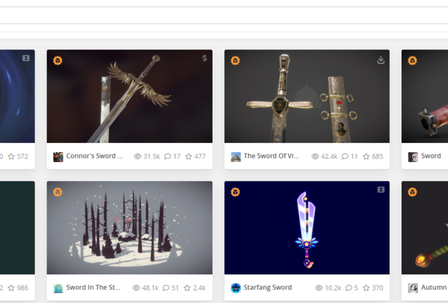Click the 477 likes count

[x=200, y=157]
